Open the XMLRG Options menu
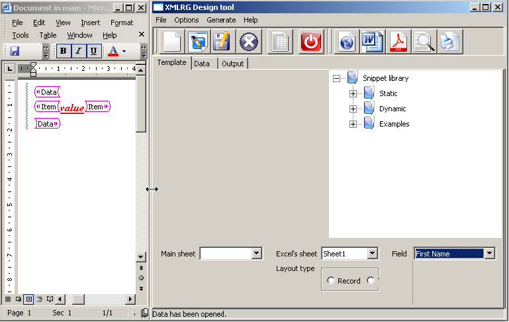Image resolution: width=509 pixels, height=322 pixels. [187, 20]
